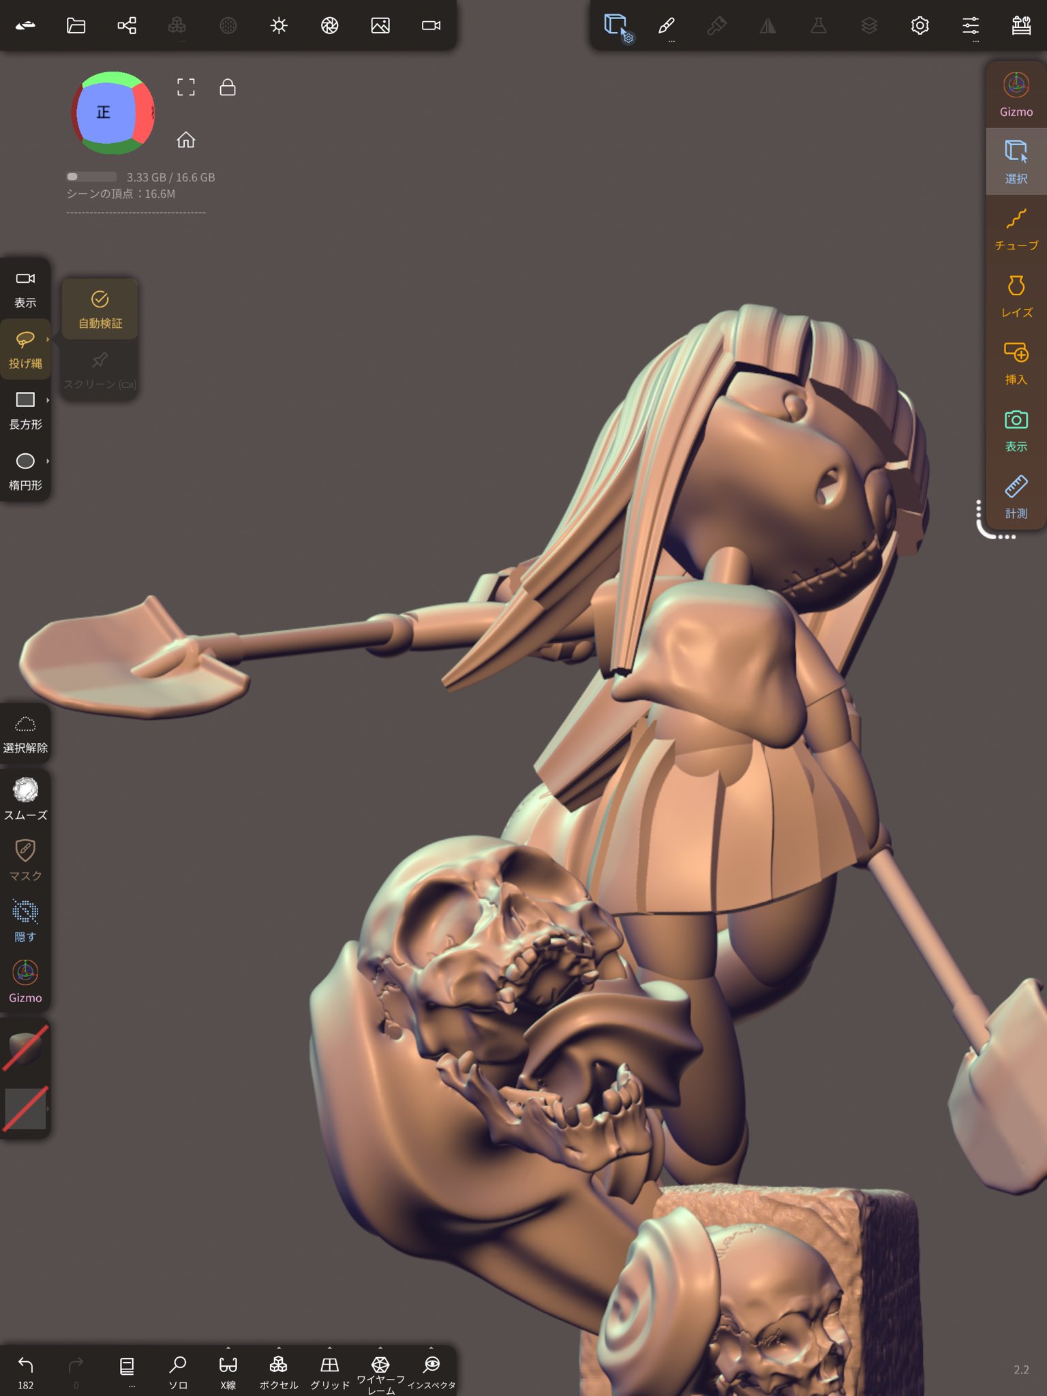Click 選択解除 to clear selection
The height and width of the screenshot is (1396, 1047).
25,735
